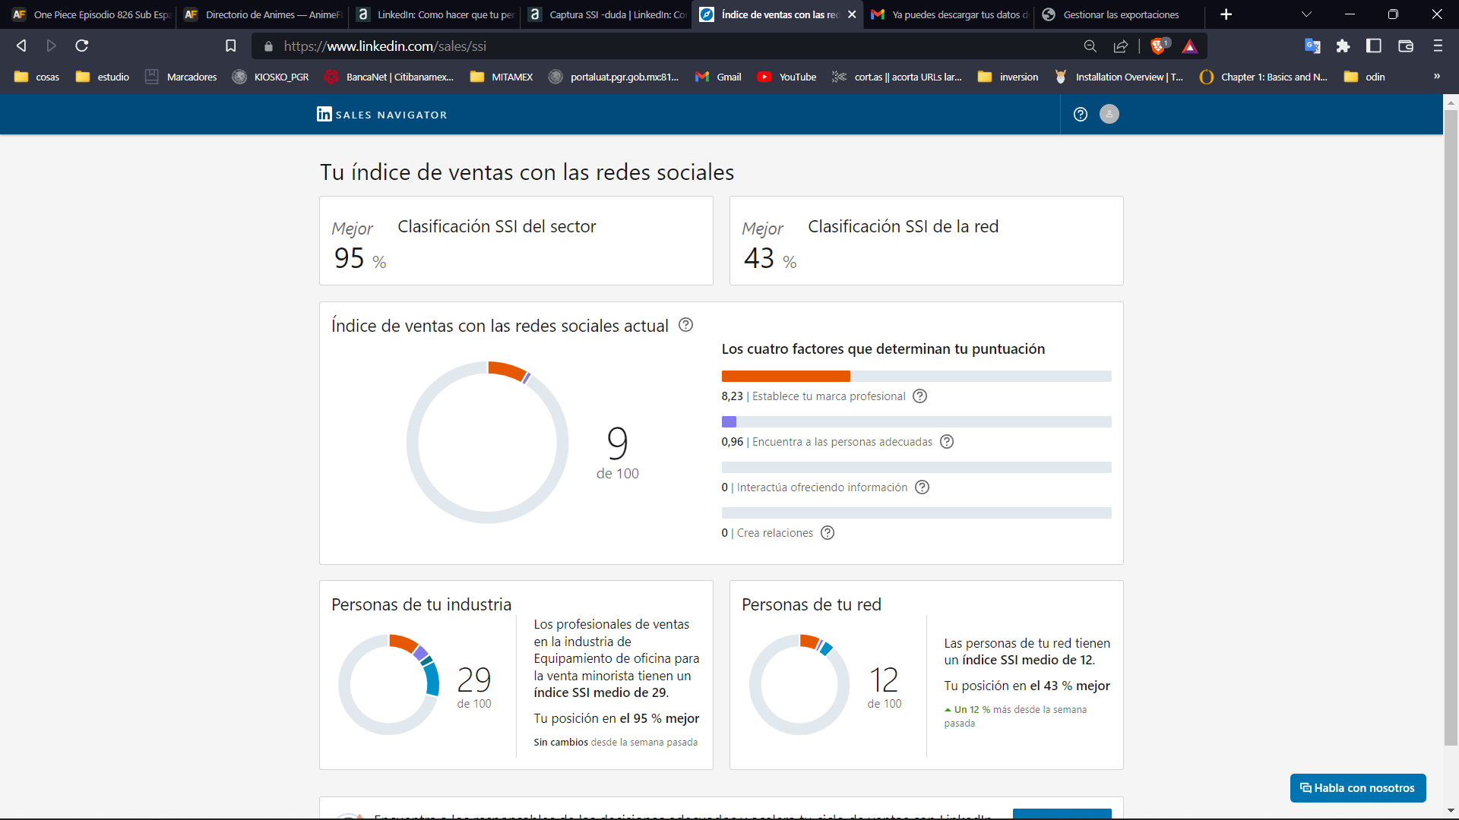Click the LinkedIn Sales Navigator logo

(x=381, y=115)
